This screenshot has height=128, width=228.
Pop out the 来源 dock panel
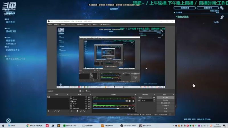click(x=90, y=94)
